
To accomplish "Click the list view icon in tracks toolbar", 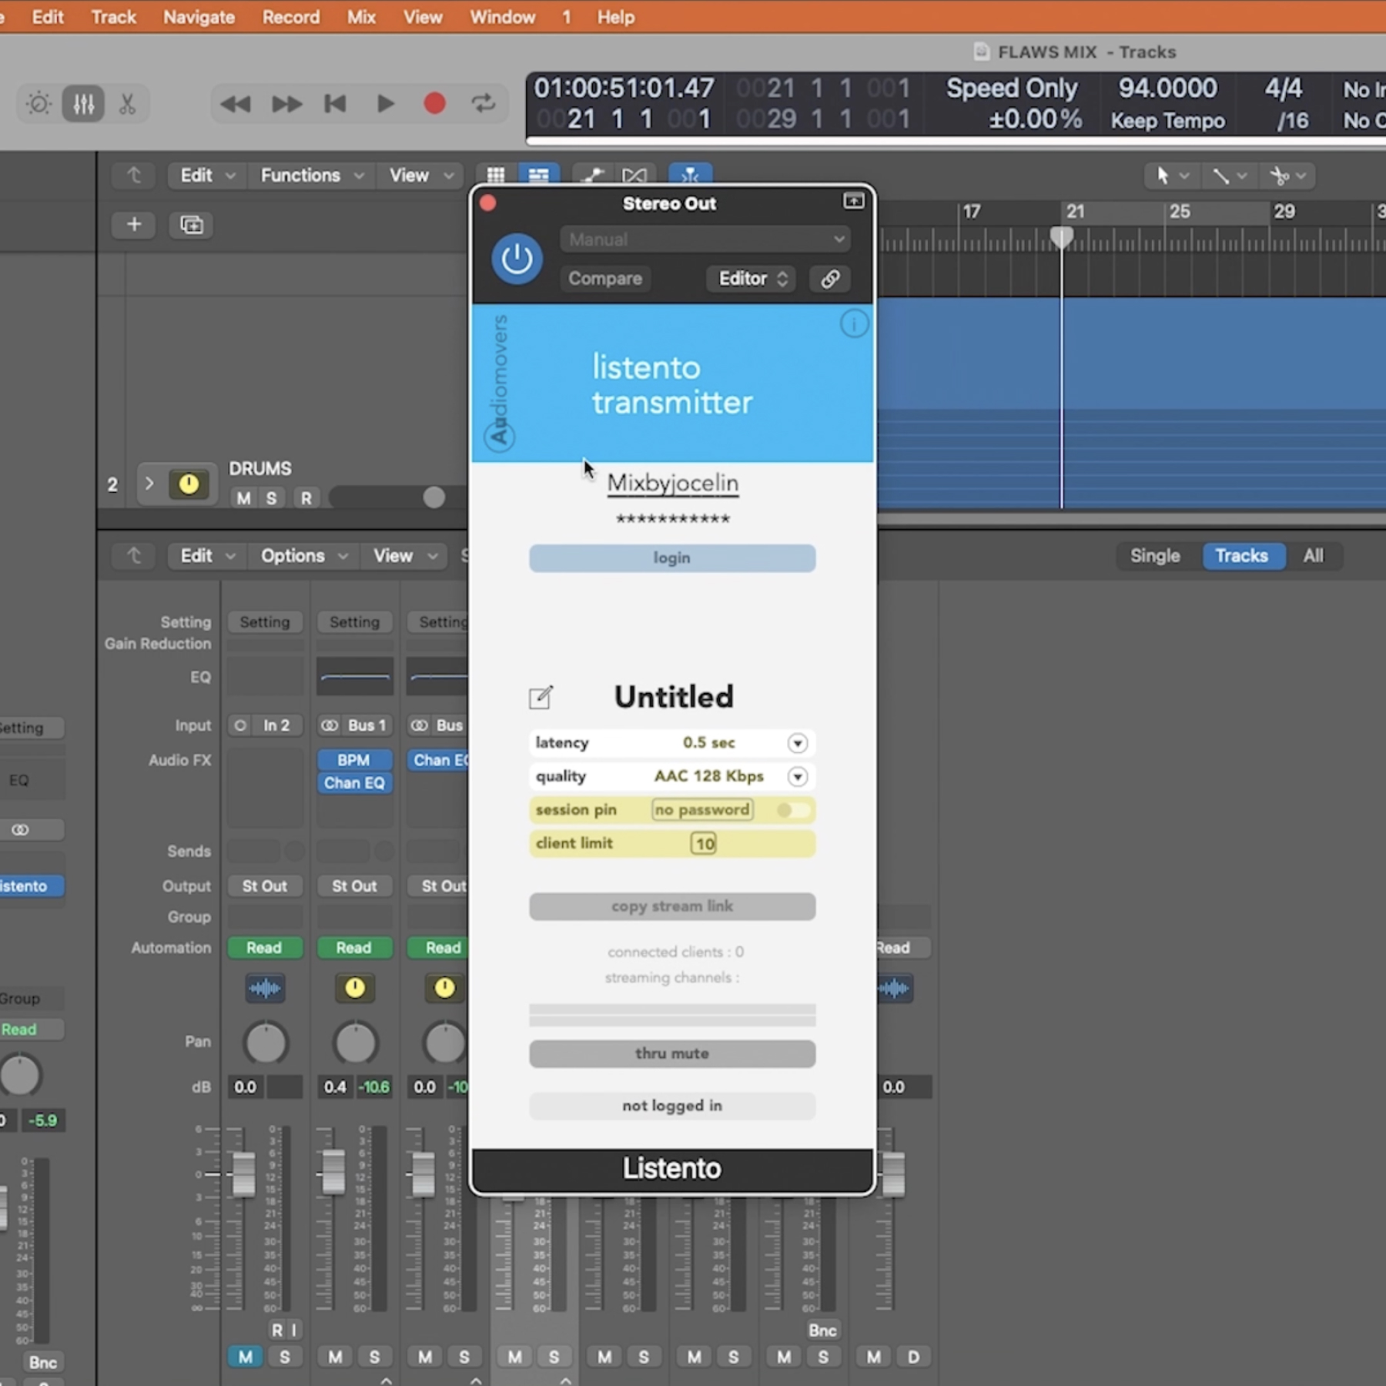I will [x=539, y=176].
